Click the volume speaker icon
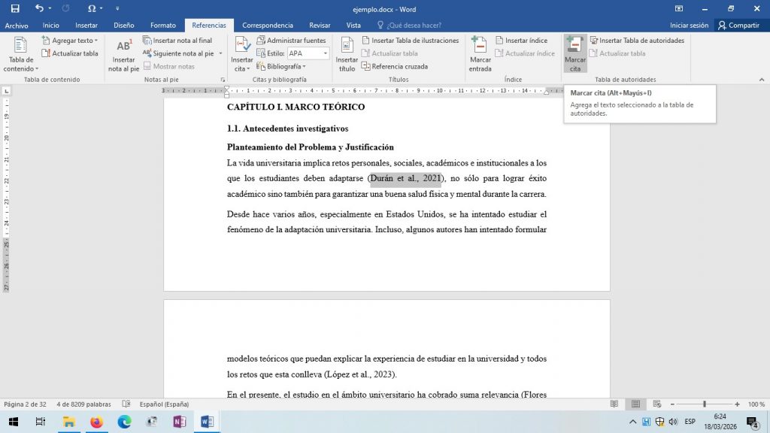Screen dimensions: 770x433 (673, 422)
